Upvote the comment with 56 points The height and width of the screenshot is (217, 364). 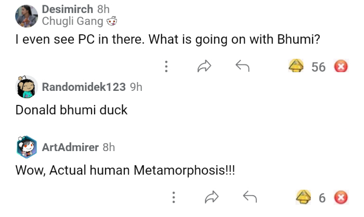[296, 66]
